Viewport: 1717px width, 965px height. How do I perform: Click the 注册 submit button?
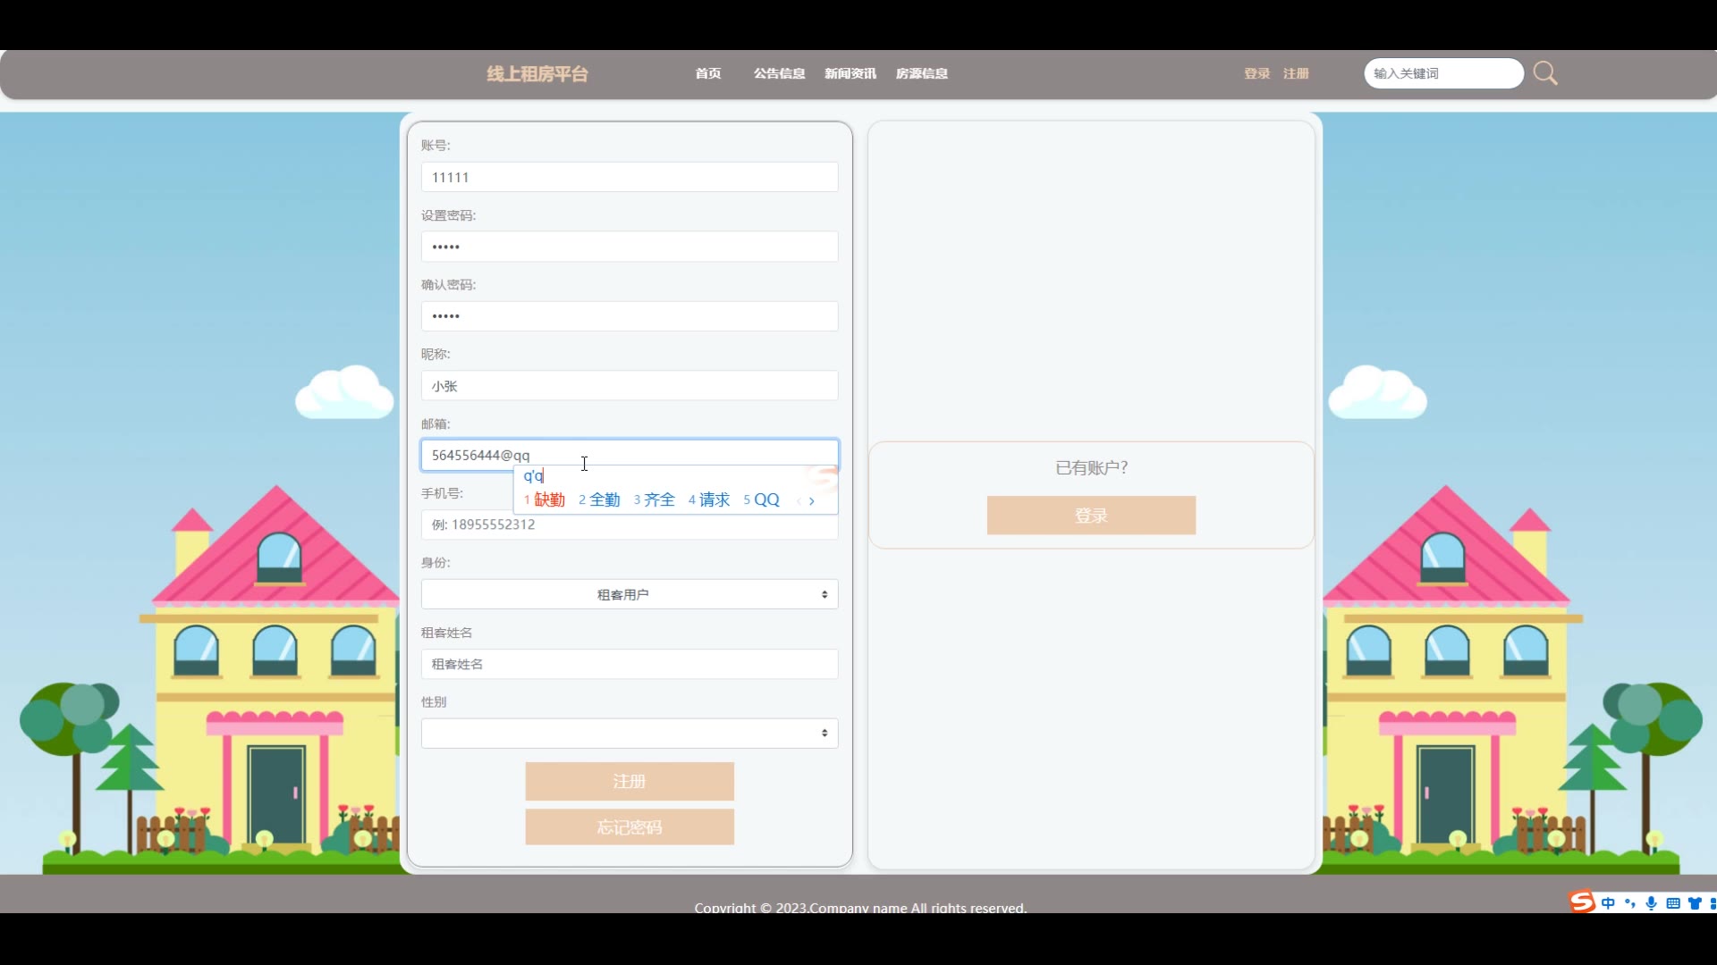[x=629, y=782]
